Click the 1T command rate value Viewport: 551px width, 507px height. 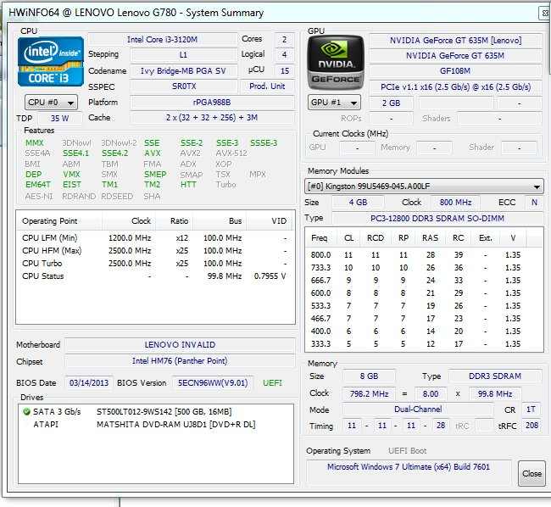click(531, 409)
